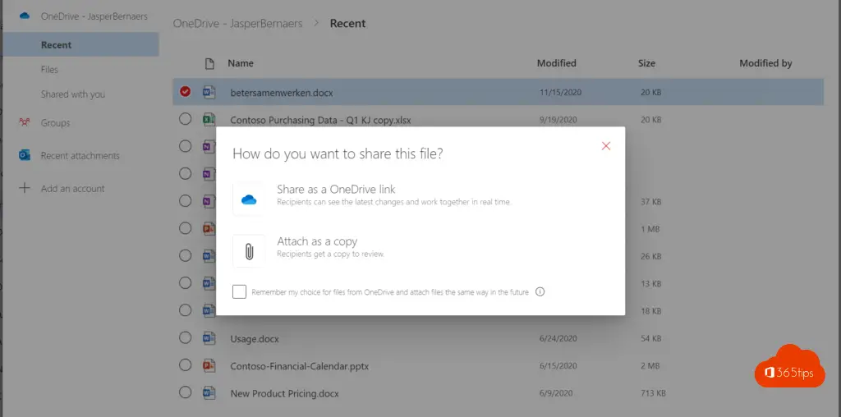Open Usage.docx file name

pyautogui.click(x=255, y=339)
